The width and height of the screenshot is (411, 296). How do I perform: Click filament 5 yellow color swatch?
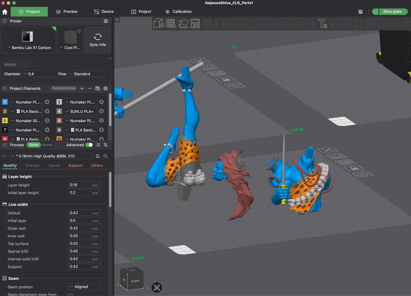pyautogui.click(x=5, y=121)
